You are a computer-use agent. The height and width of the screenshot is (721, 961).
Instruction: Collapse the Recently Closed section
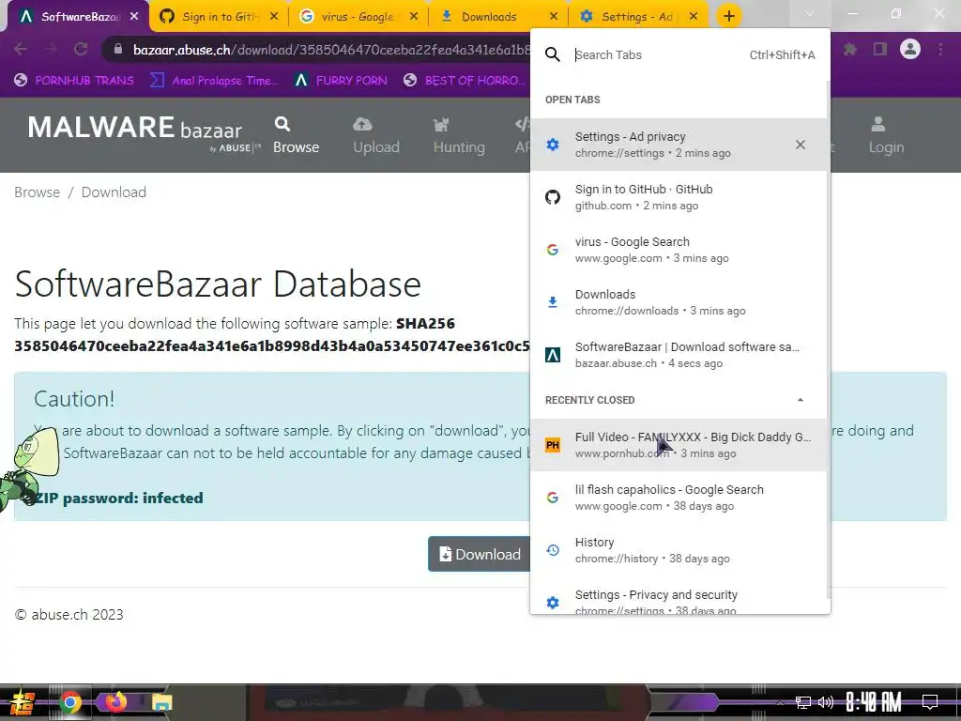click(800, 400)
